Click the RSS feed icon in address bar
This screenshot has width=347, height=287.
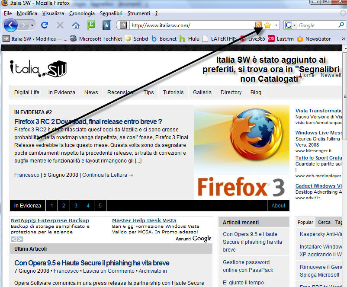pos(258,25)
